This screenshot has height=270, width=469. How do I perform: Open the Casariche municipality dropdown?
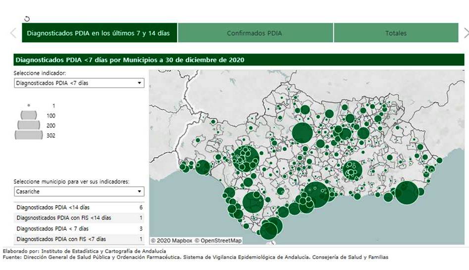(x=79, y=191)
